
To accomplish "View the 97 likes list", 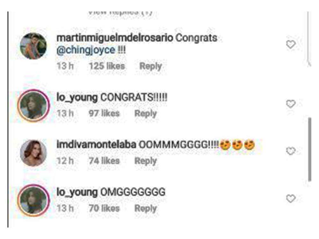I will [x=104, y=113].
